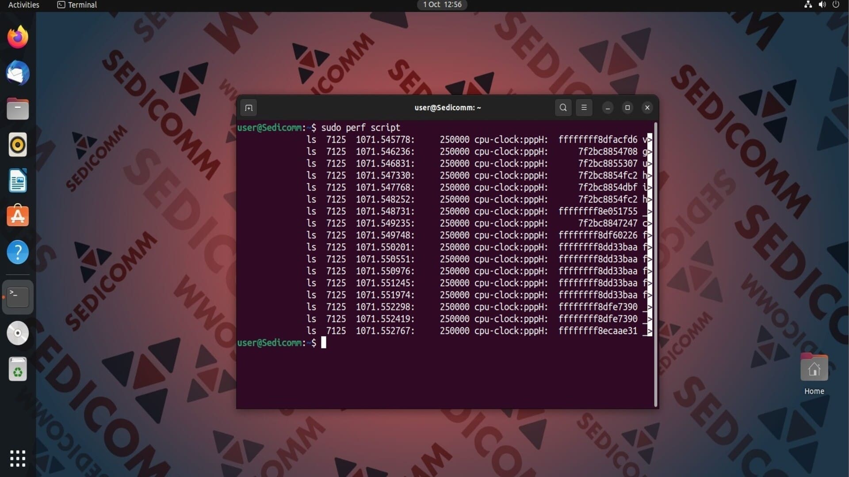Open Rhythmbox music player in the dock
The width and height of the screenshot is (849, 477).
18,145
